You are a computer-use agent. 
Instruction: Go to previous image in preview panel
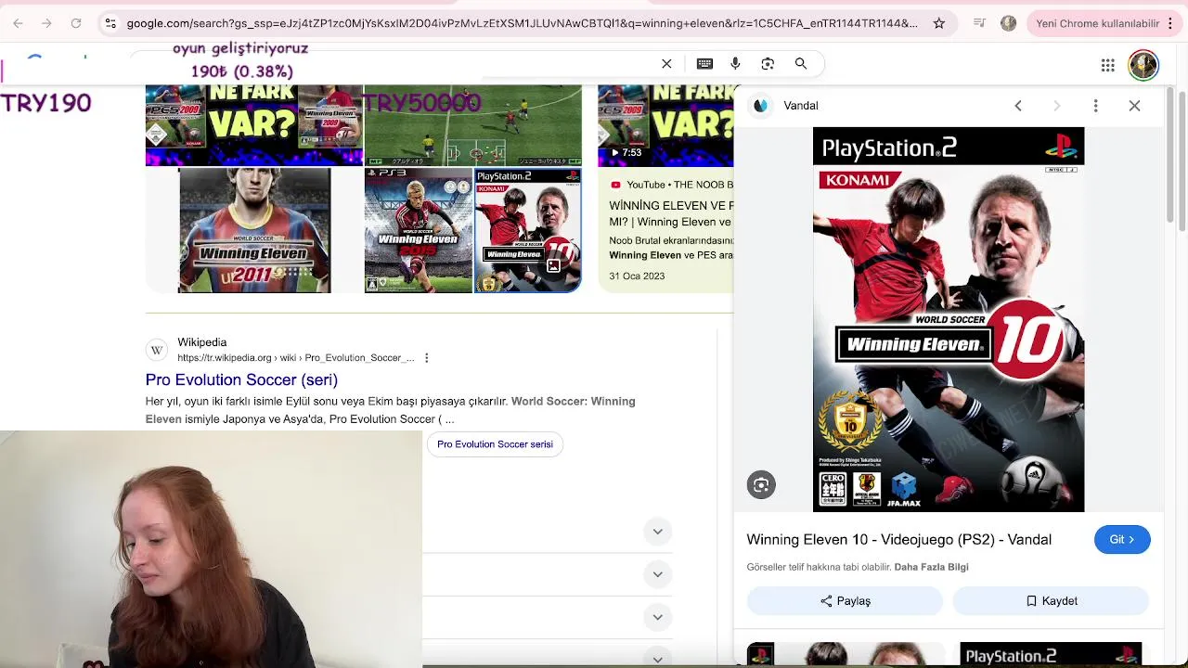click(x=1018, y=106)
